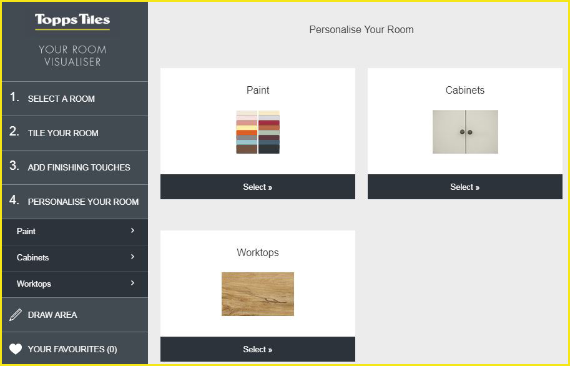Expand the Worktops submenu chevron

pyautogui.click(x=133, y=283)
